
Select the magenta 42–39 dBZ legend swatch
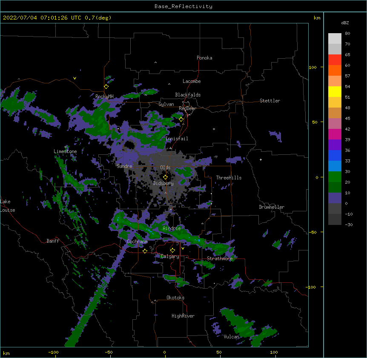pos(335,134)
